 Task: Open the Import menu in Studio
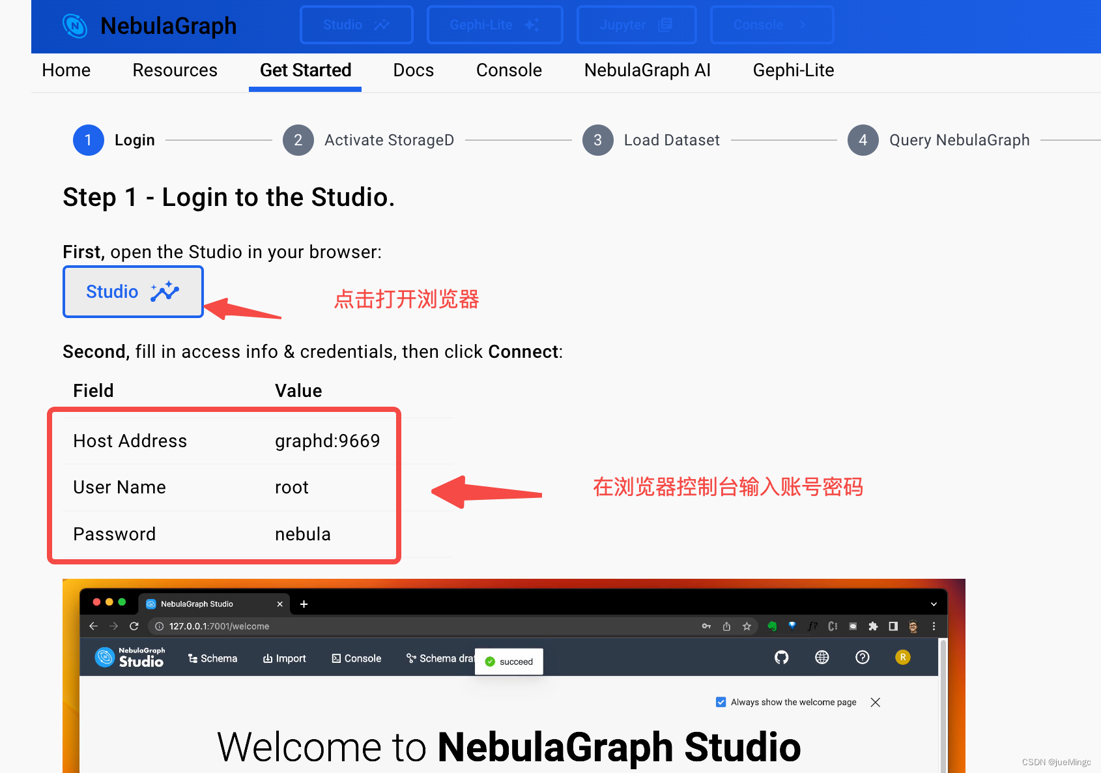[284, 658]
